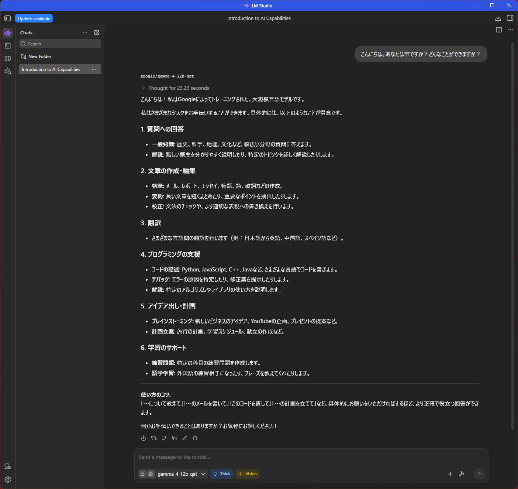Click the LM Studio title bar text

pos(262,6)
